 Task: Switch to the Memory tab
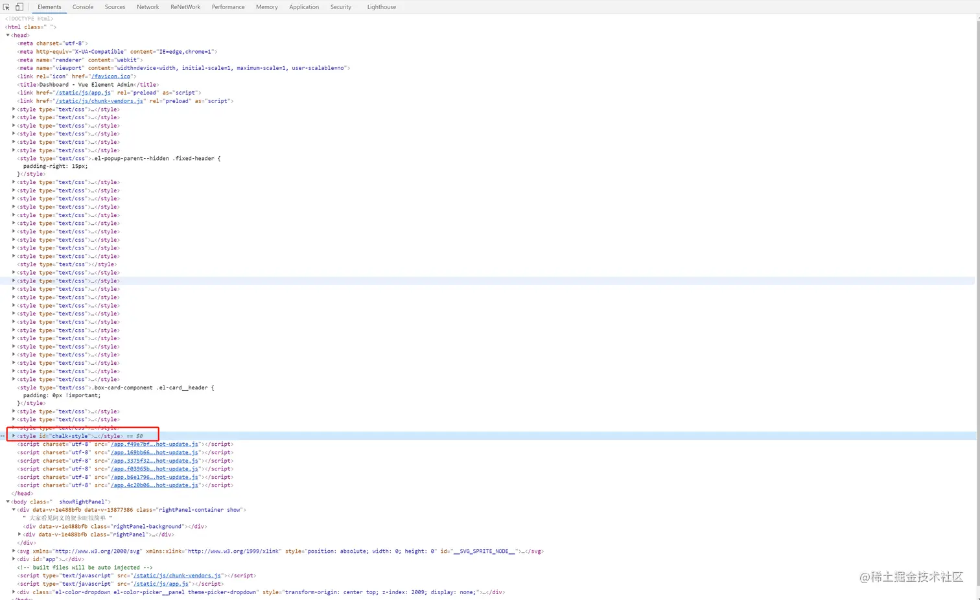[x=266, y=6]
